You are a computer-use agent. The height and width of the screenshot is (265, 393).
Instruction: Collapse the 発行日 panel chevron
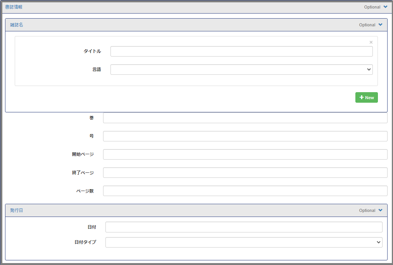pyautogui.click(x=380, y=210)
